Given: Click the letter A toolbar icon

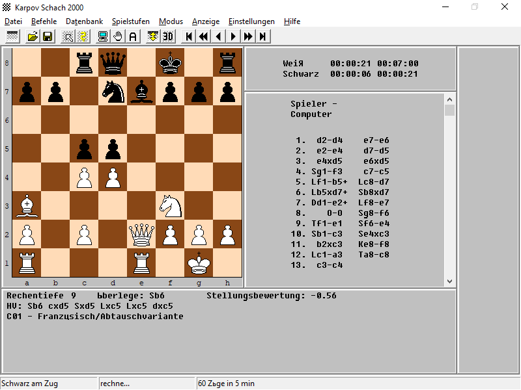Looking at the screenshot, I should point(133,36).
